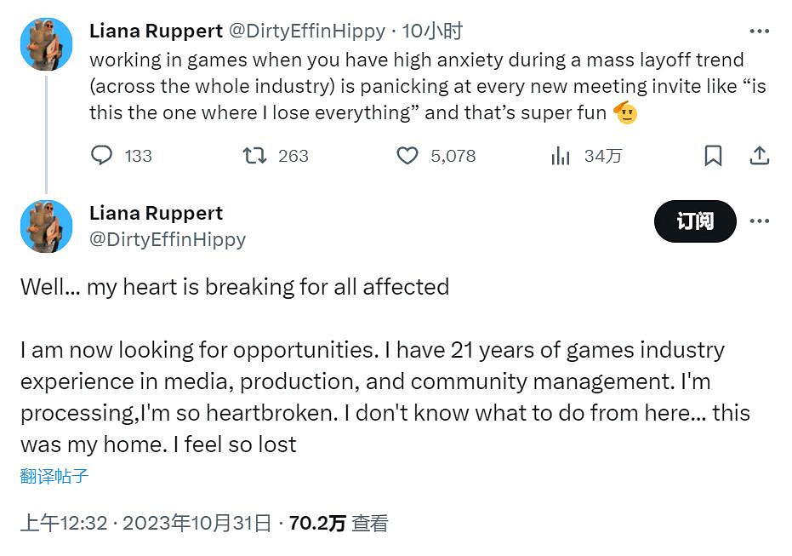
Task: Share the first tweet via share icon
Action: (x=760, y=156)
